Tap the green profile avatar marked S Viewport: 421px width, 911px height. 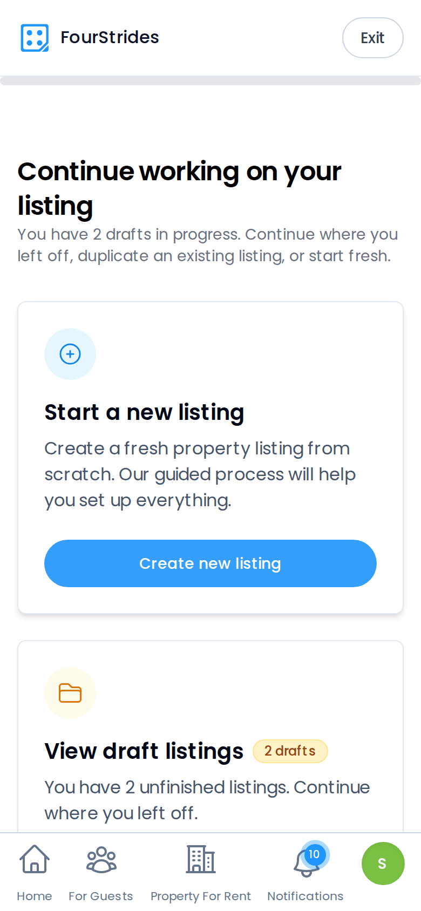pos(383,863)
